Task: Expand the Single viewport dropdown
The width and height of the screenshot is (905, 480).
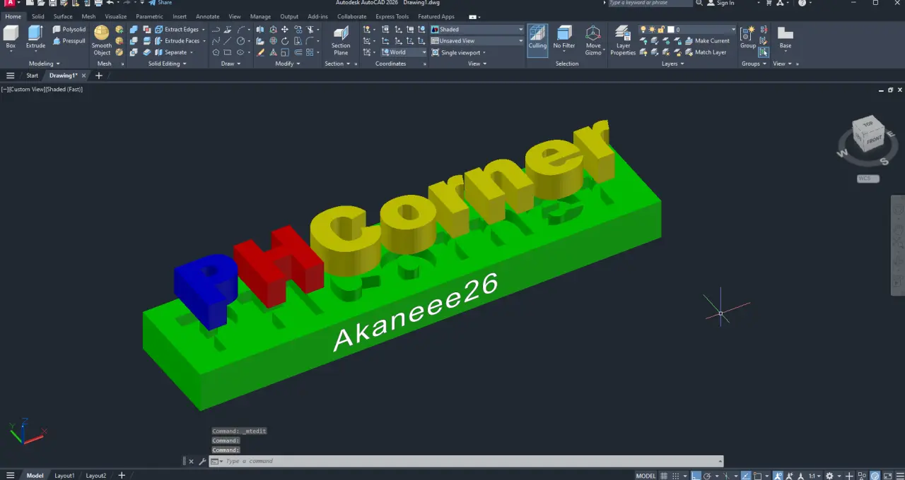Action: coord(459,52)
